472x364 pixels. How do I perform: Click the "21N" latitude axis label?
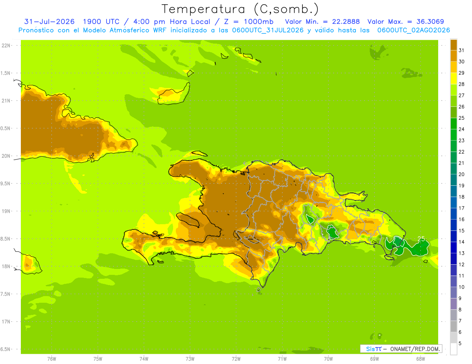pos(6,101)
